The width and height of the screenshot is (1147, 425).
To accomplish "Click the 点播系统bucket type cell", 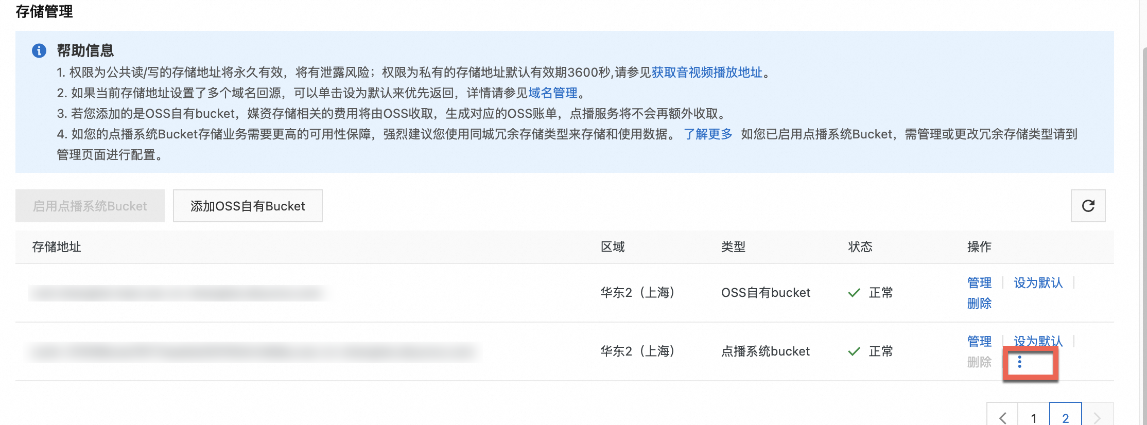I will (x=766, y=351).
